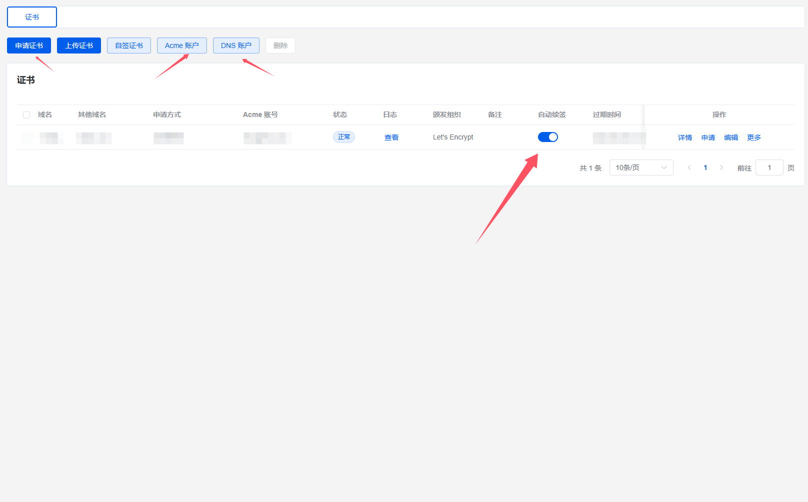Image resolution: width=808 pixels, height=502 pixels.
Task: View the certificate log via 查看
Action: 391,137
